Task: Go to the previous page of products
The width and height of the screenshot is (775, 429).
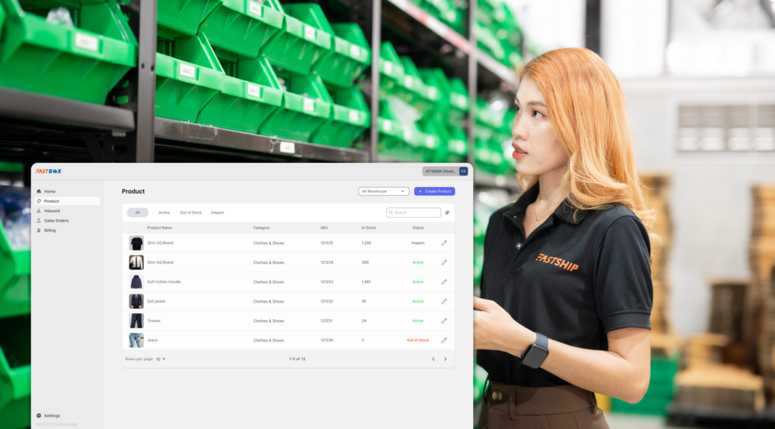Action: point(433,359)
